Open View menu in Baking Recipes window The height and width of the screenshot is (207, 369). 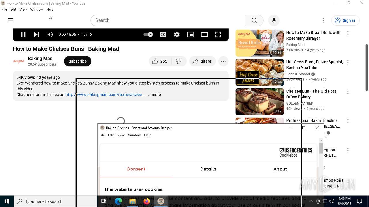[121, 135]
